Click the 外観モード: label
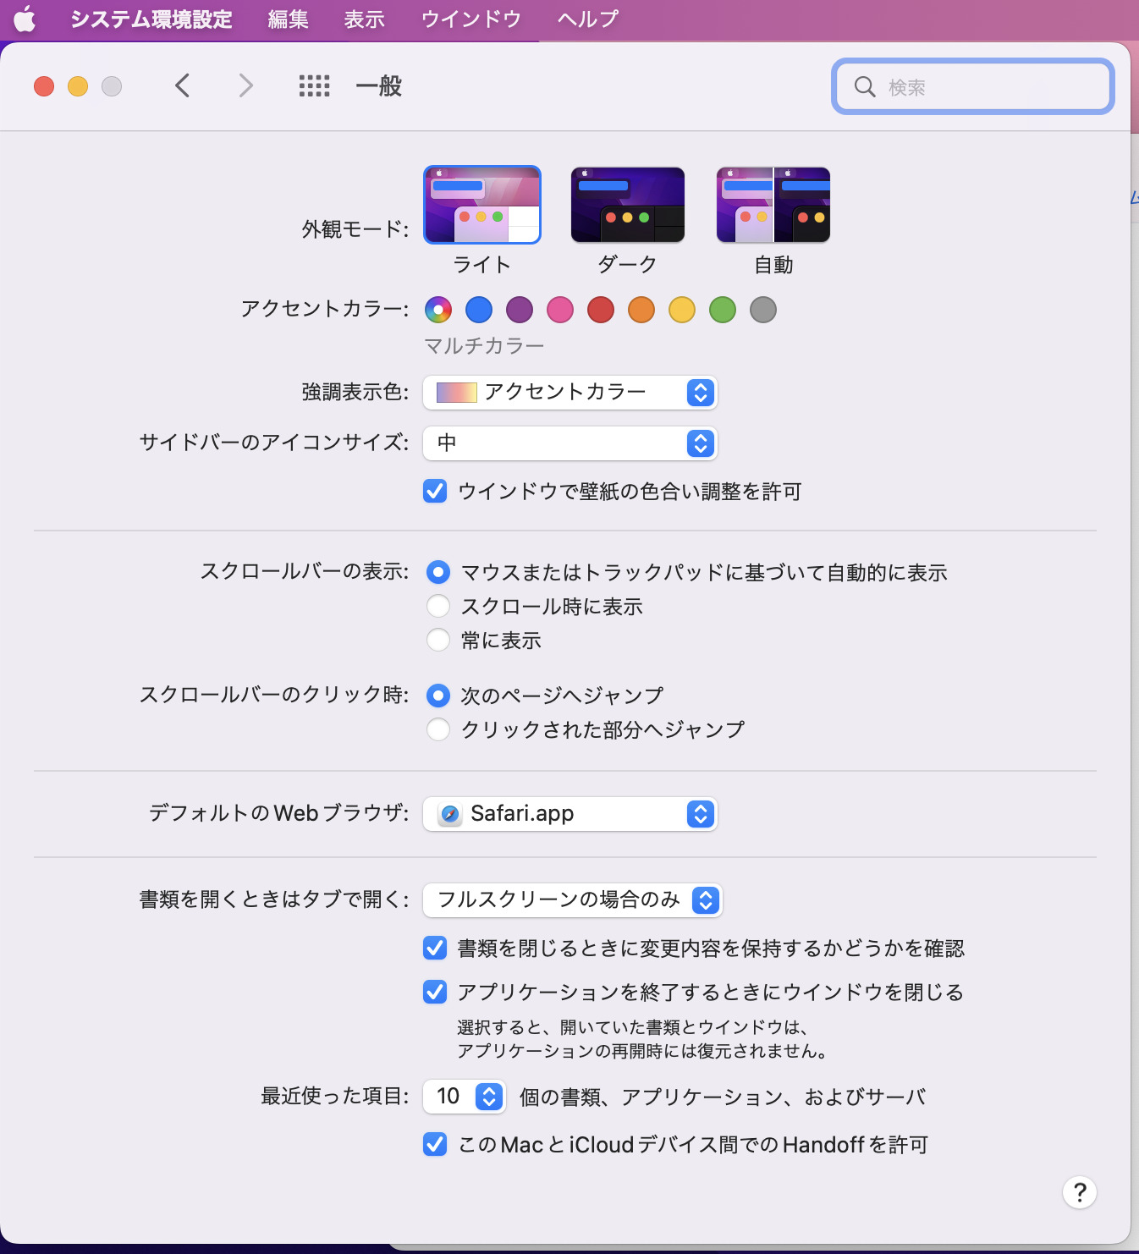The width and height of the screenshot is (1139, 1254). click(x=355, y=229)
